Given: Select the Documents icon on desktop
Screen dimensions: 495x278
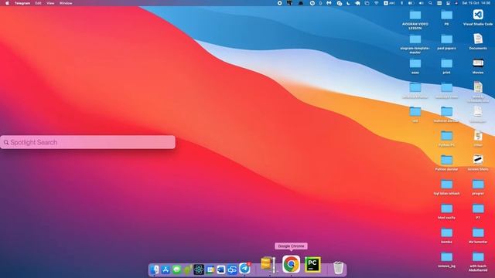Looking at the screenshot, I should point(478,42).
